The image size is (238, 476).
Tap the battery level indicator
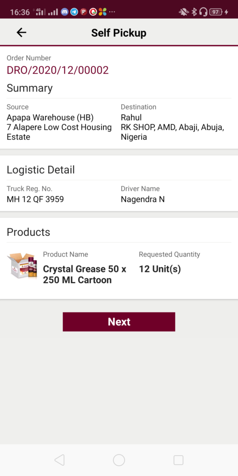coord(216,12)
